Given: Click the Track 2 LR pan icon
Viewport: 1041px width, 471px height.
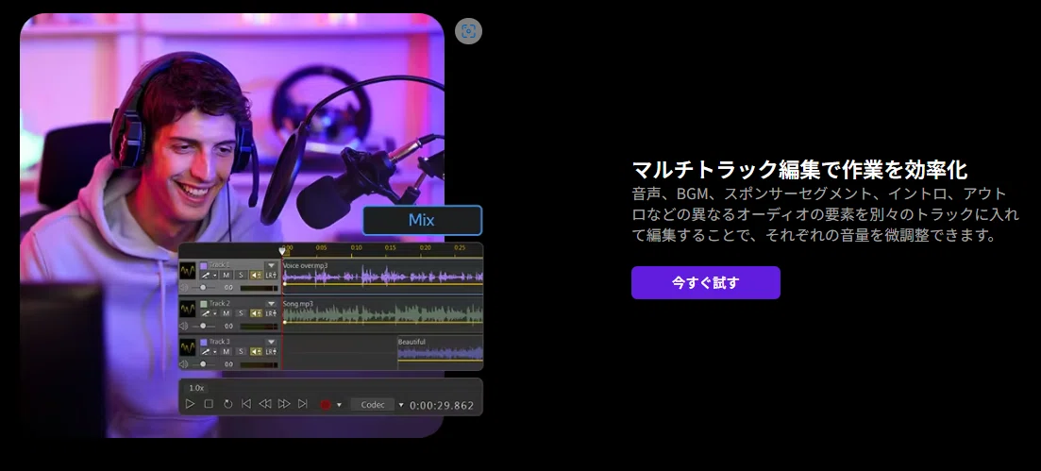Looking at the screenshot, I should (x=271, y=312).
